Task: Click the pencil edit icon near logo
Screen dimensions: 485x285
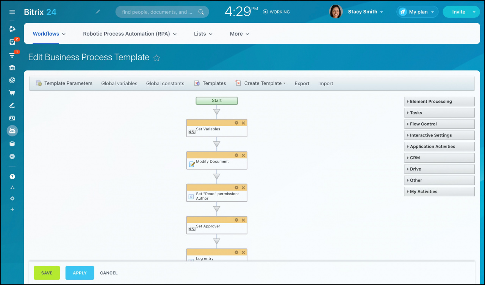Action: point(98,12)
